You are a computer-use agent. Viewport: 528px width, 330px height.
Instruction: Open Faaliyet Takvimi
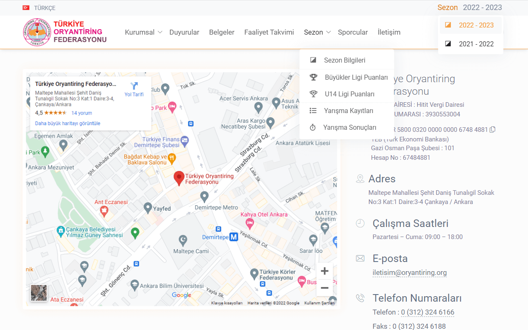tap(269, 32)
